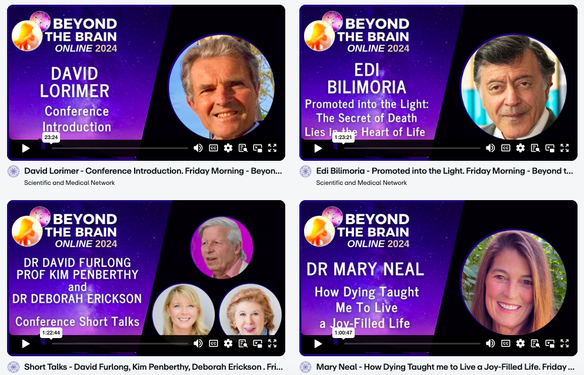Open quality settings on Edi Bilimoria video
Viewport: 584px width, 375px height.
[520, 148]
